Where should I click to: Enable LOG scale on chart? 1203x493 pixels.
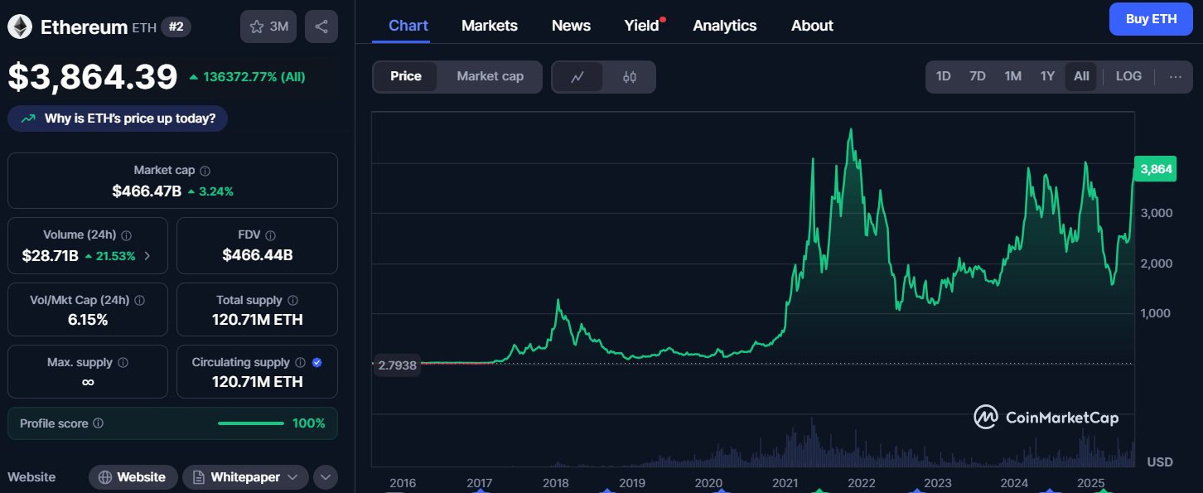tap(1128, 76)
